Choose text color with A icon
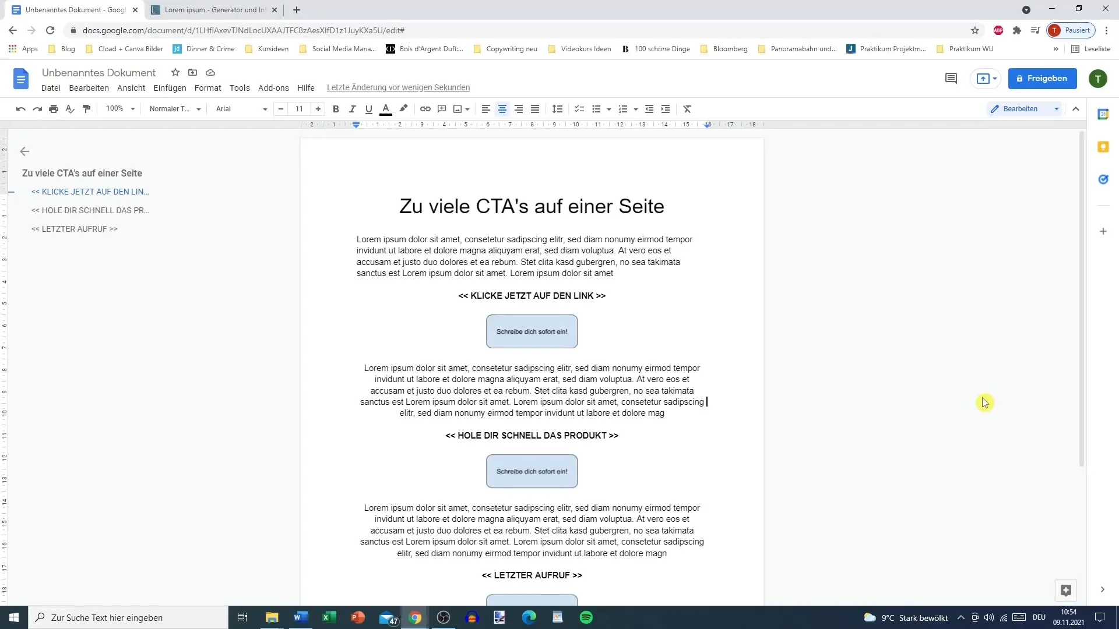The height and width of the screenshot is (629, 1119). pyautogui.click(x=385, y=109)
